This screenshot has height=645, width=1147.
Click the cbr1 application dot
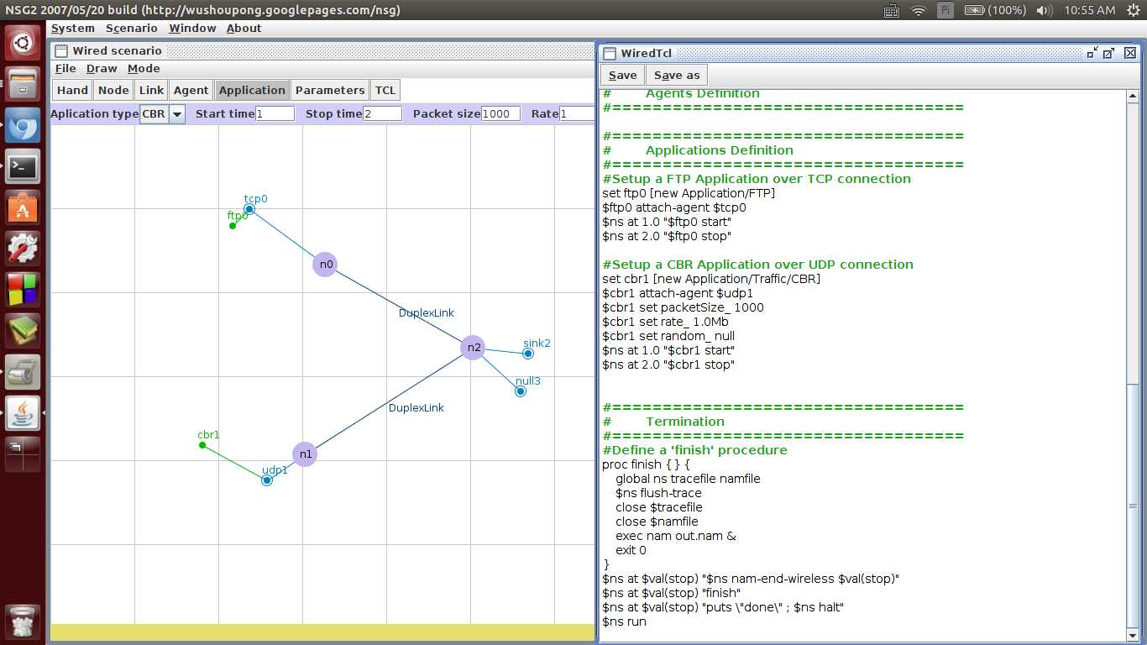[x=202, y=445]
